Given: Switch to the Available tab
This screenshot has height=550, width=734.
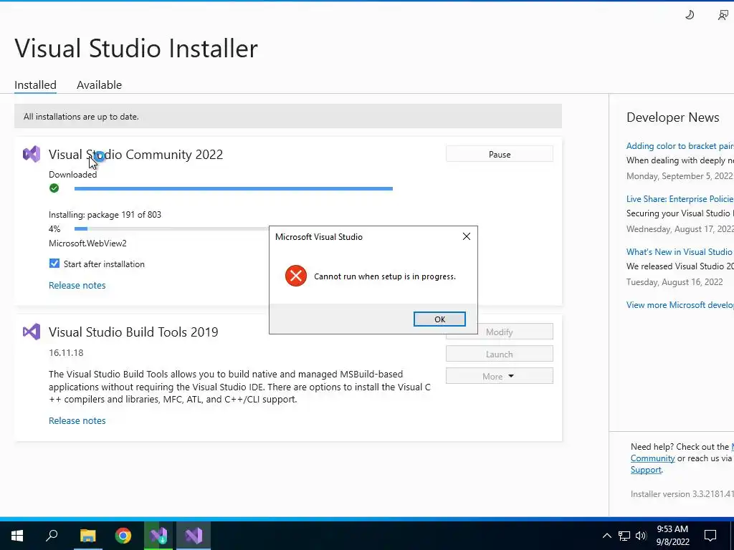Looking at the screenshot, I should coord(99,85).
